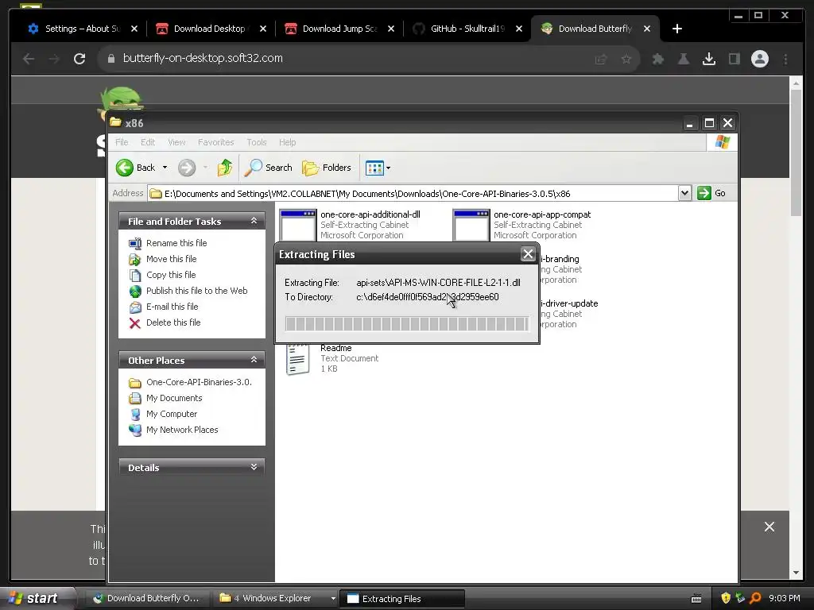Open the Edit menu in x86 window
Viewport: 814px width, 610px height.
tap(147, 142)
